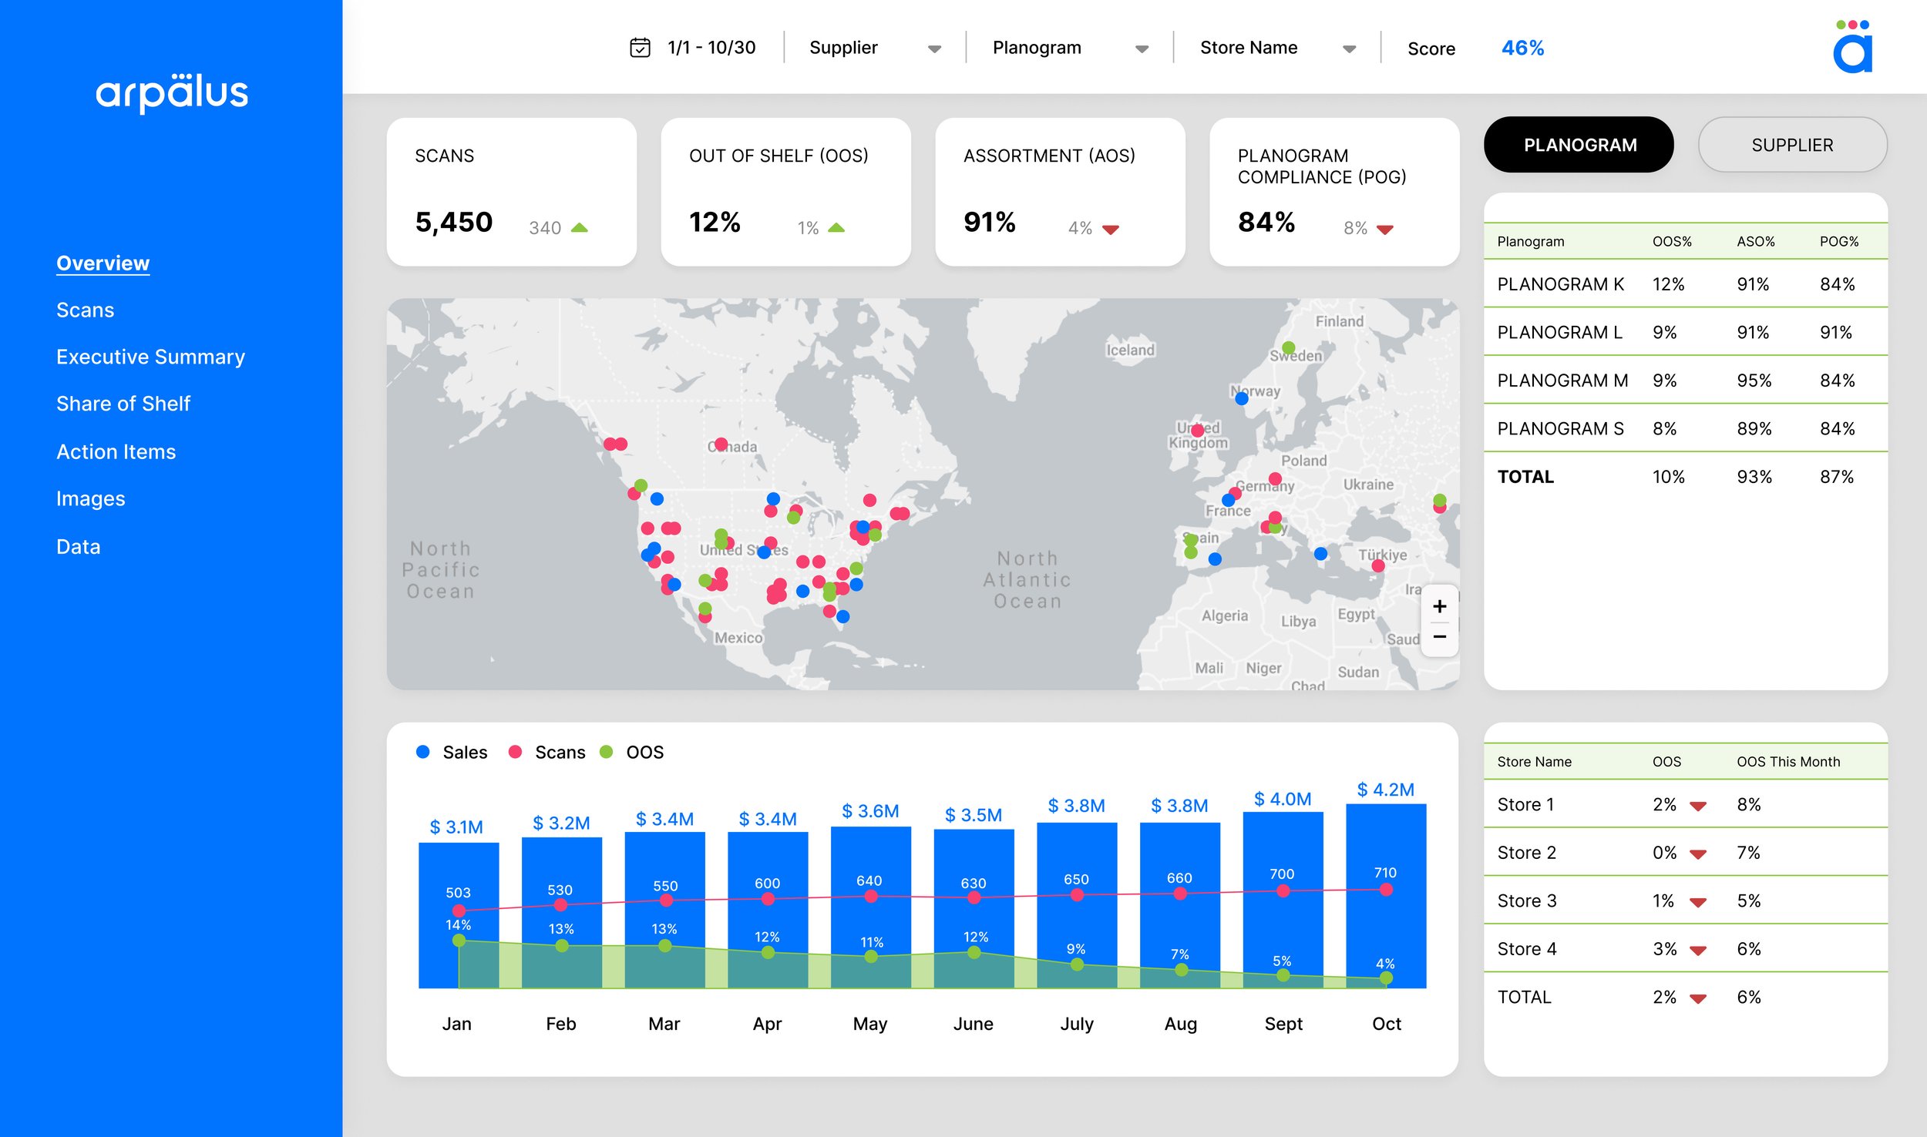Screen dimensions: 1927x1137
Task: Click the green up arrow on Scans card
Action: click(x=580, y=227)
